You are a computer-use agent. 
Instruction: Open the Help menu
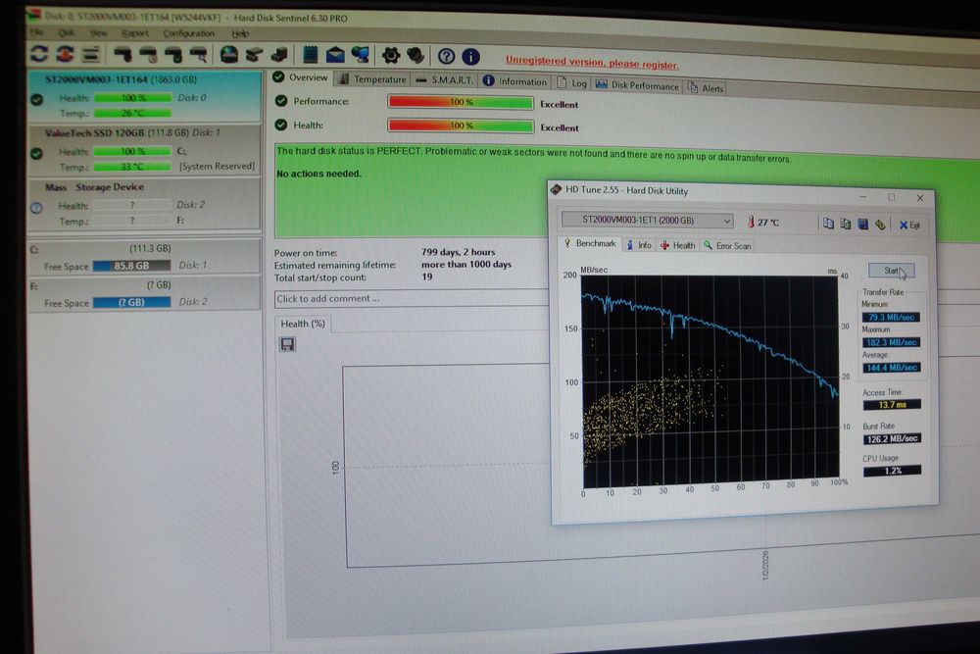240,33
